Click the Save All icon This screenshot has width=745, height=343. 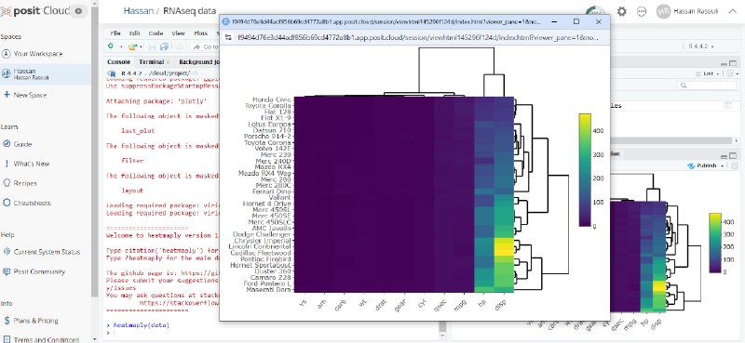coord(165,46)
